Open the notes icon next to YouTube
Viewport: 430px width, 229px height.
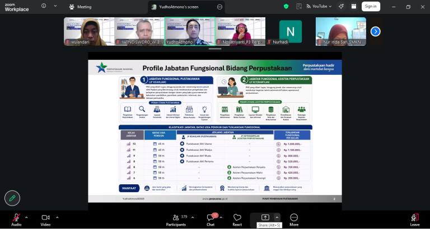(x=299, y=6)
